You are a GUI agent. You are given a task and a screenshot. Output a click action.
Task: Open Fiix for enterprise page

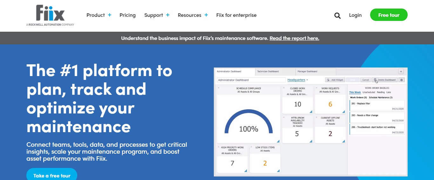[x=236, y=15]
